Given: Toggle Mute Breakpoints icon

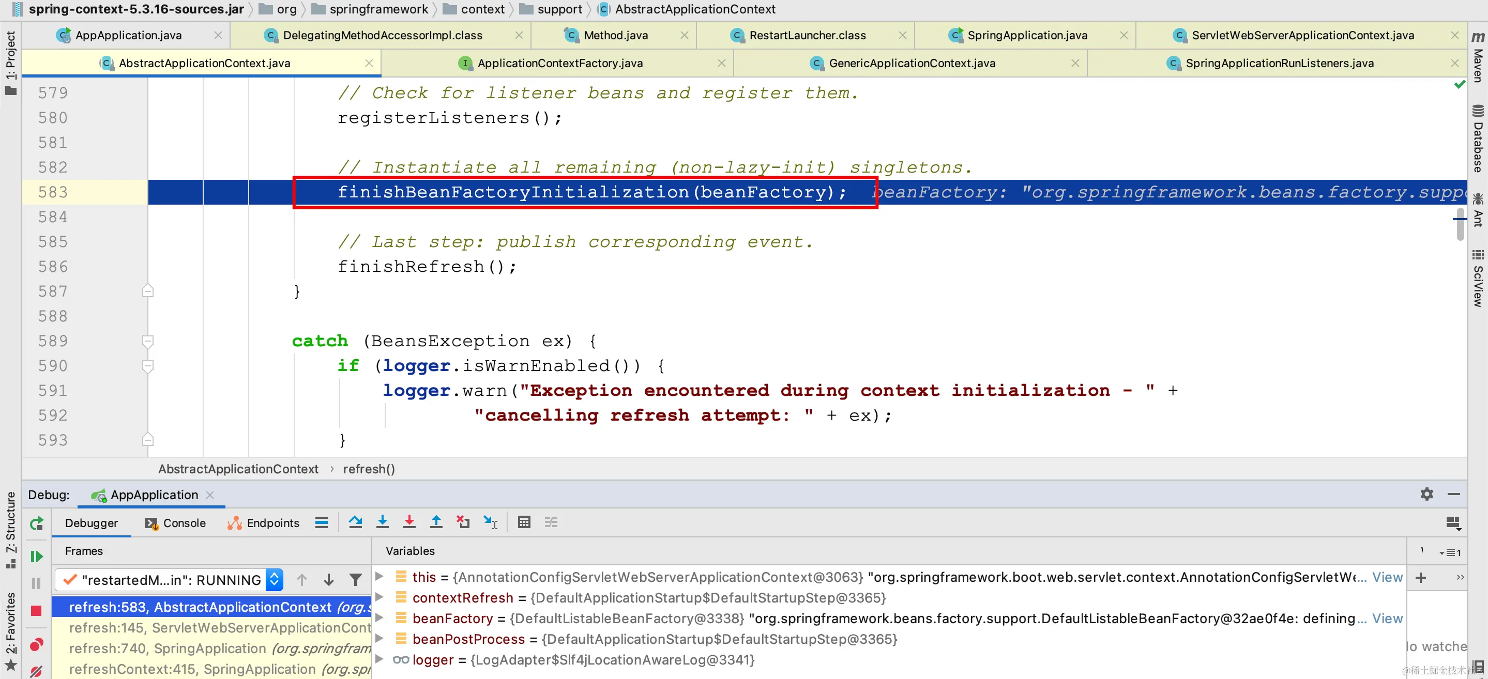Looking at the screenshot, I should click(x=36, y=671).
